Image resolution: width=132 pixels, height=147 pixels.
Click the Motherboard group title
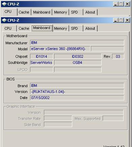17,36
